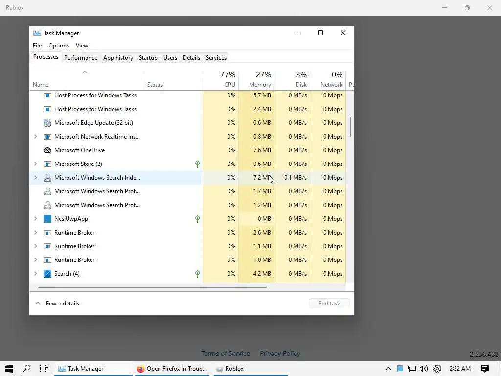
Task: Open the Options menu
Action: pyautogui.click(x=59, y=46)
